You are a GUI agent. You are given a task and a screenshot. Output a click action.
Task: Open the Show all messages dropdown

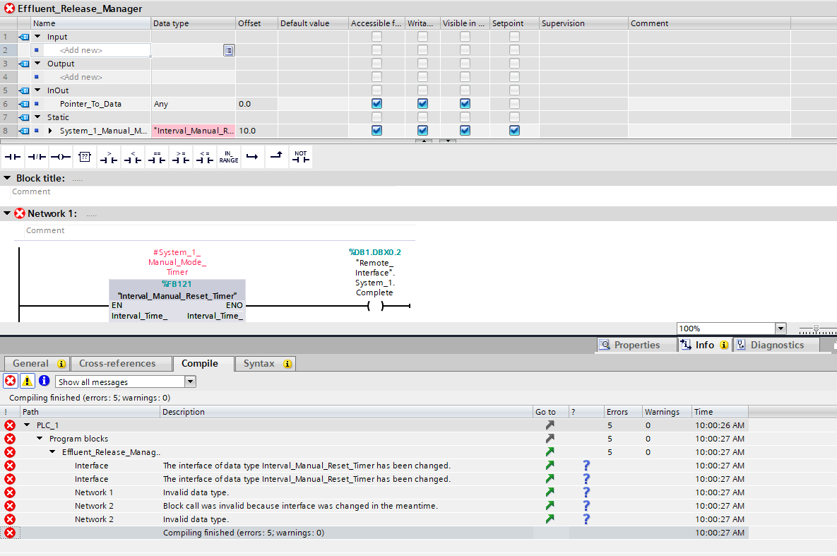point(189,381)
